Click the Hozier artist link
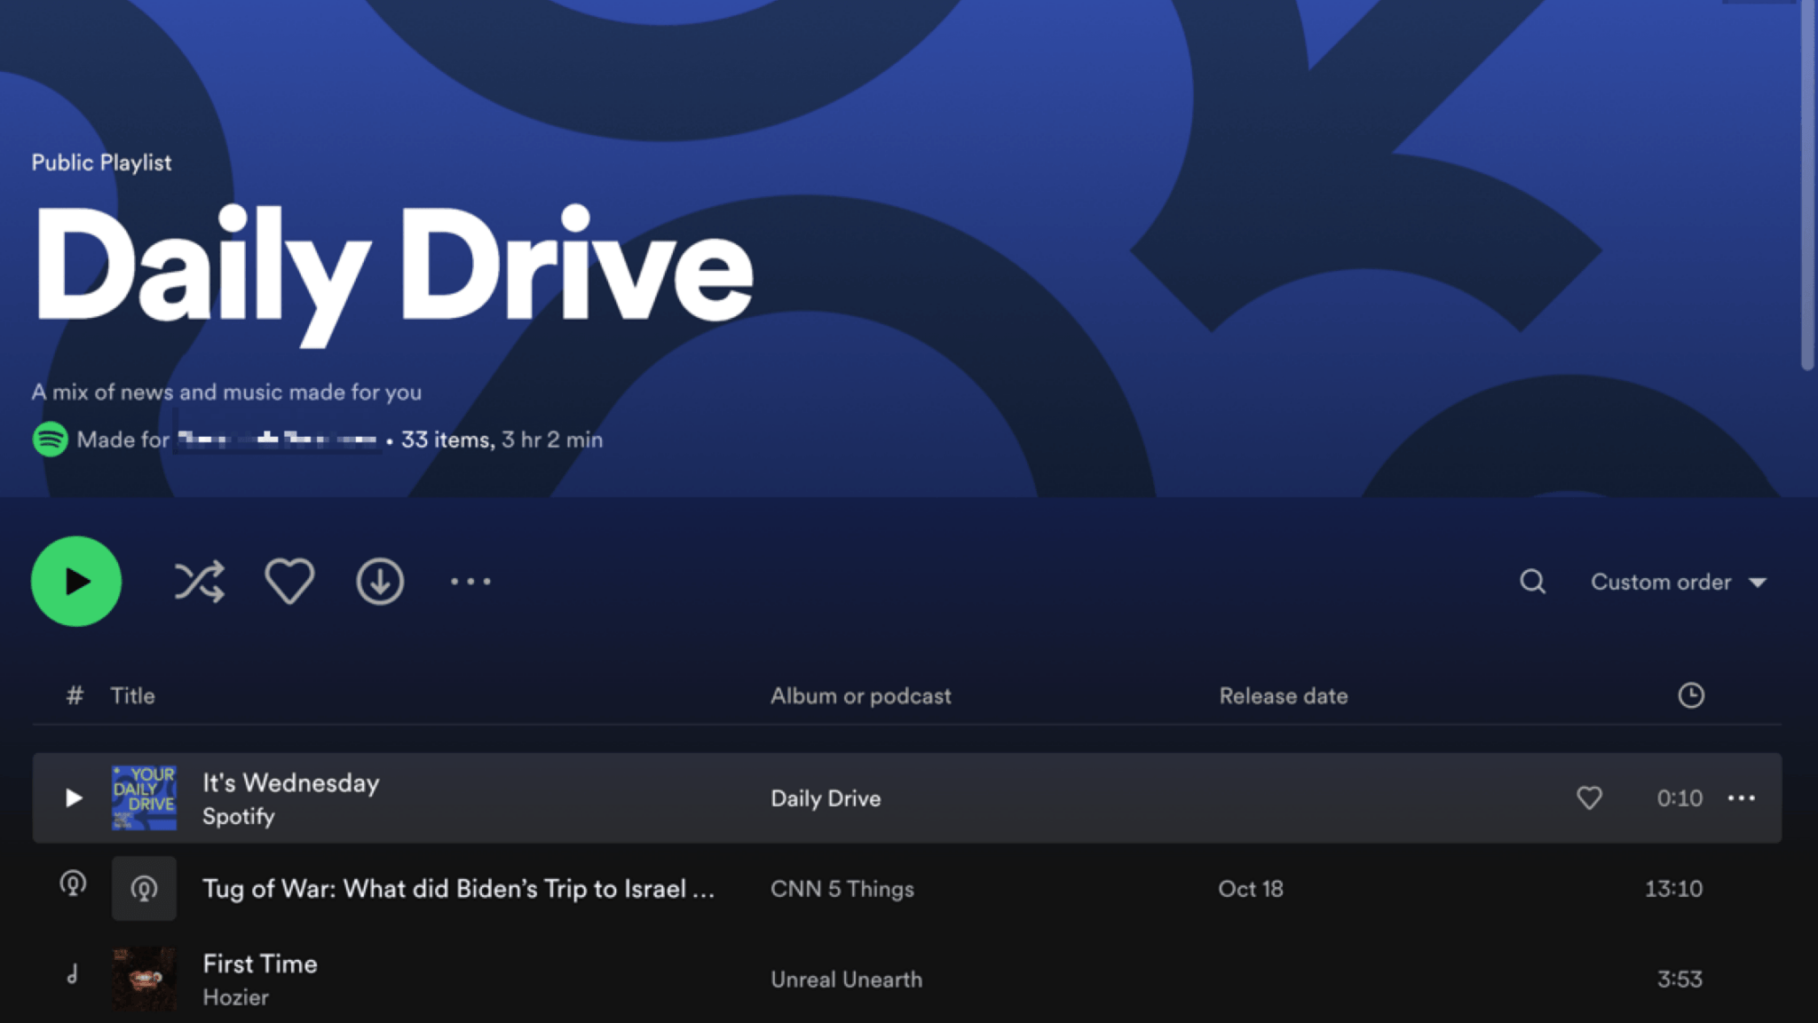The width and height of the screenshot is (1818, 1023). [x=235, y=997]
